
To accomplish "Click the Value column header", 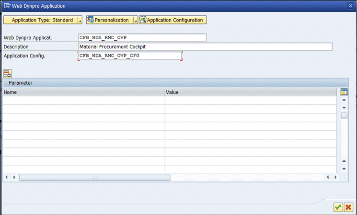I will (251, 92).
